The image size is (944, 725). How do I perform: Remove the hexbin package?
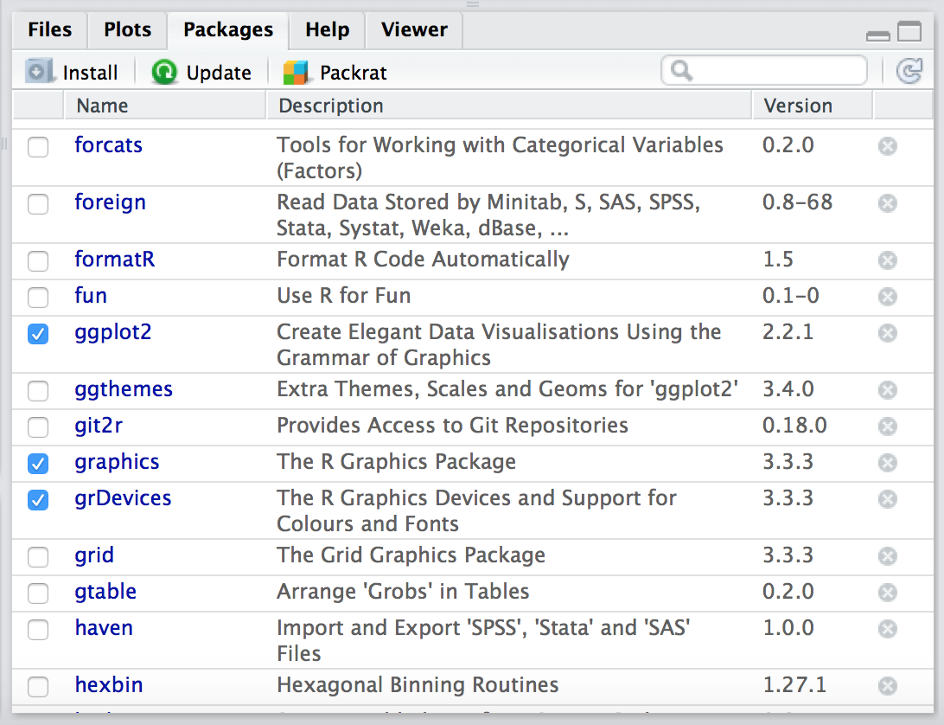coord(888,686)
